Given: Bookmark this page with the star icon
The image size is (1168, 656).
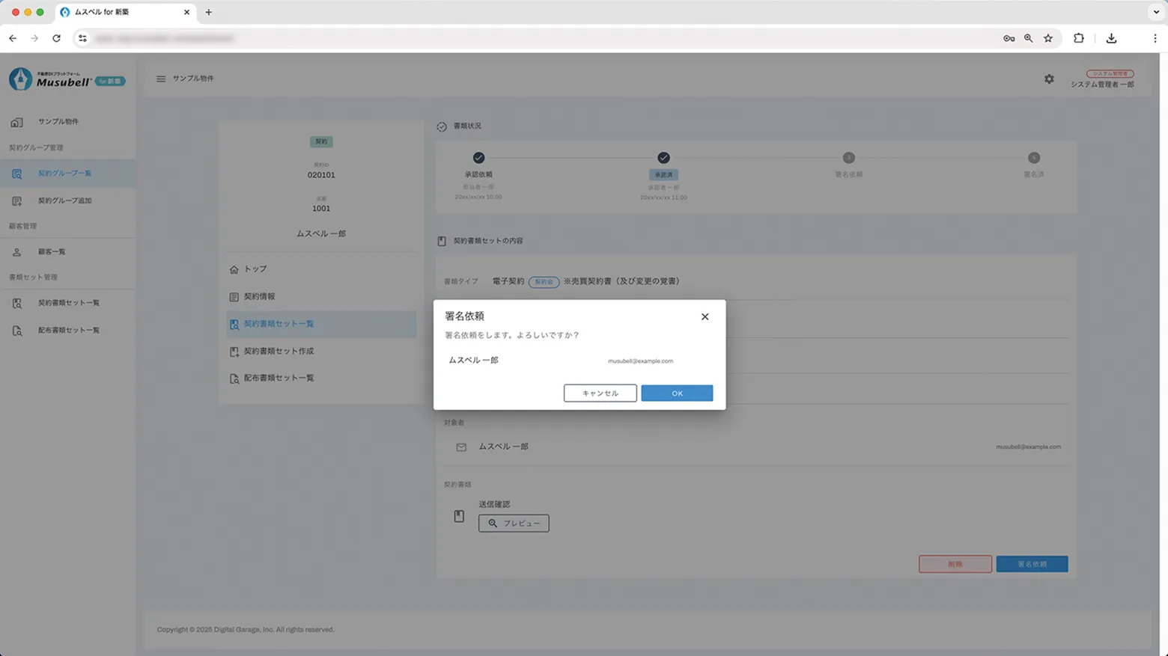Looking at the screenshot, I should click(x=1048, y=38).
